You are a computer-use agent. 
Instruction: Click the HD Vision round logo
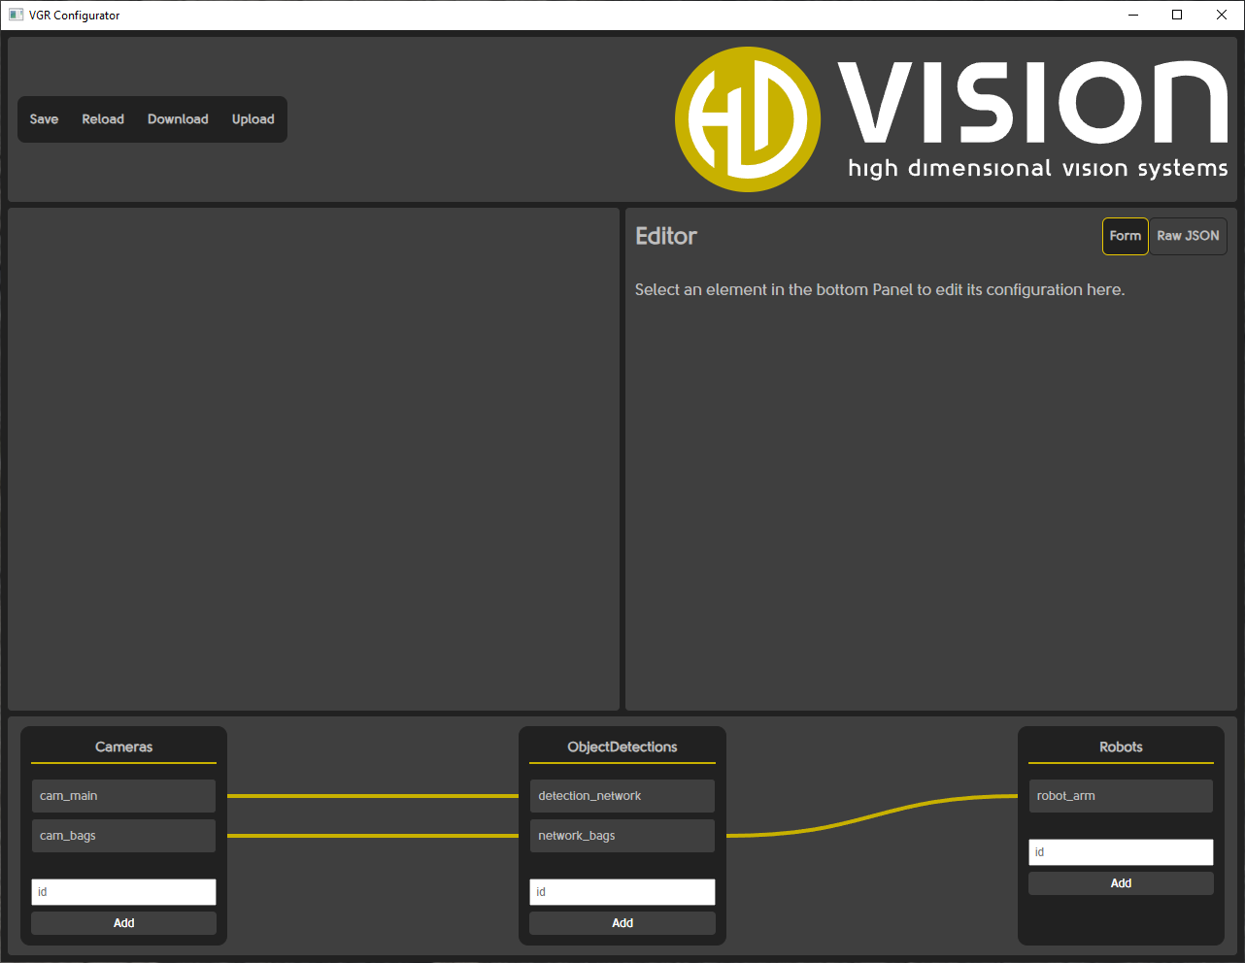click(748, 119)
